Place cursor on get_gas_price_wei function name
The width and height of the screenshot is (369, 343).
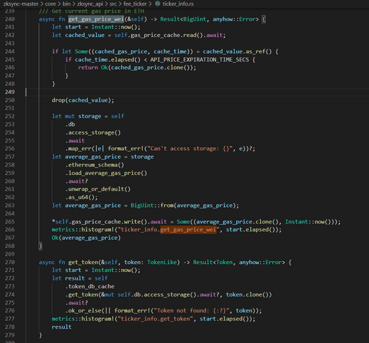pos(96,19)
